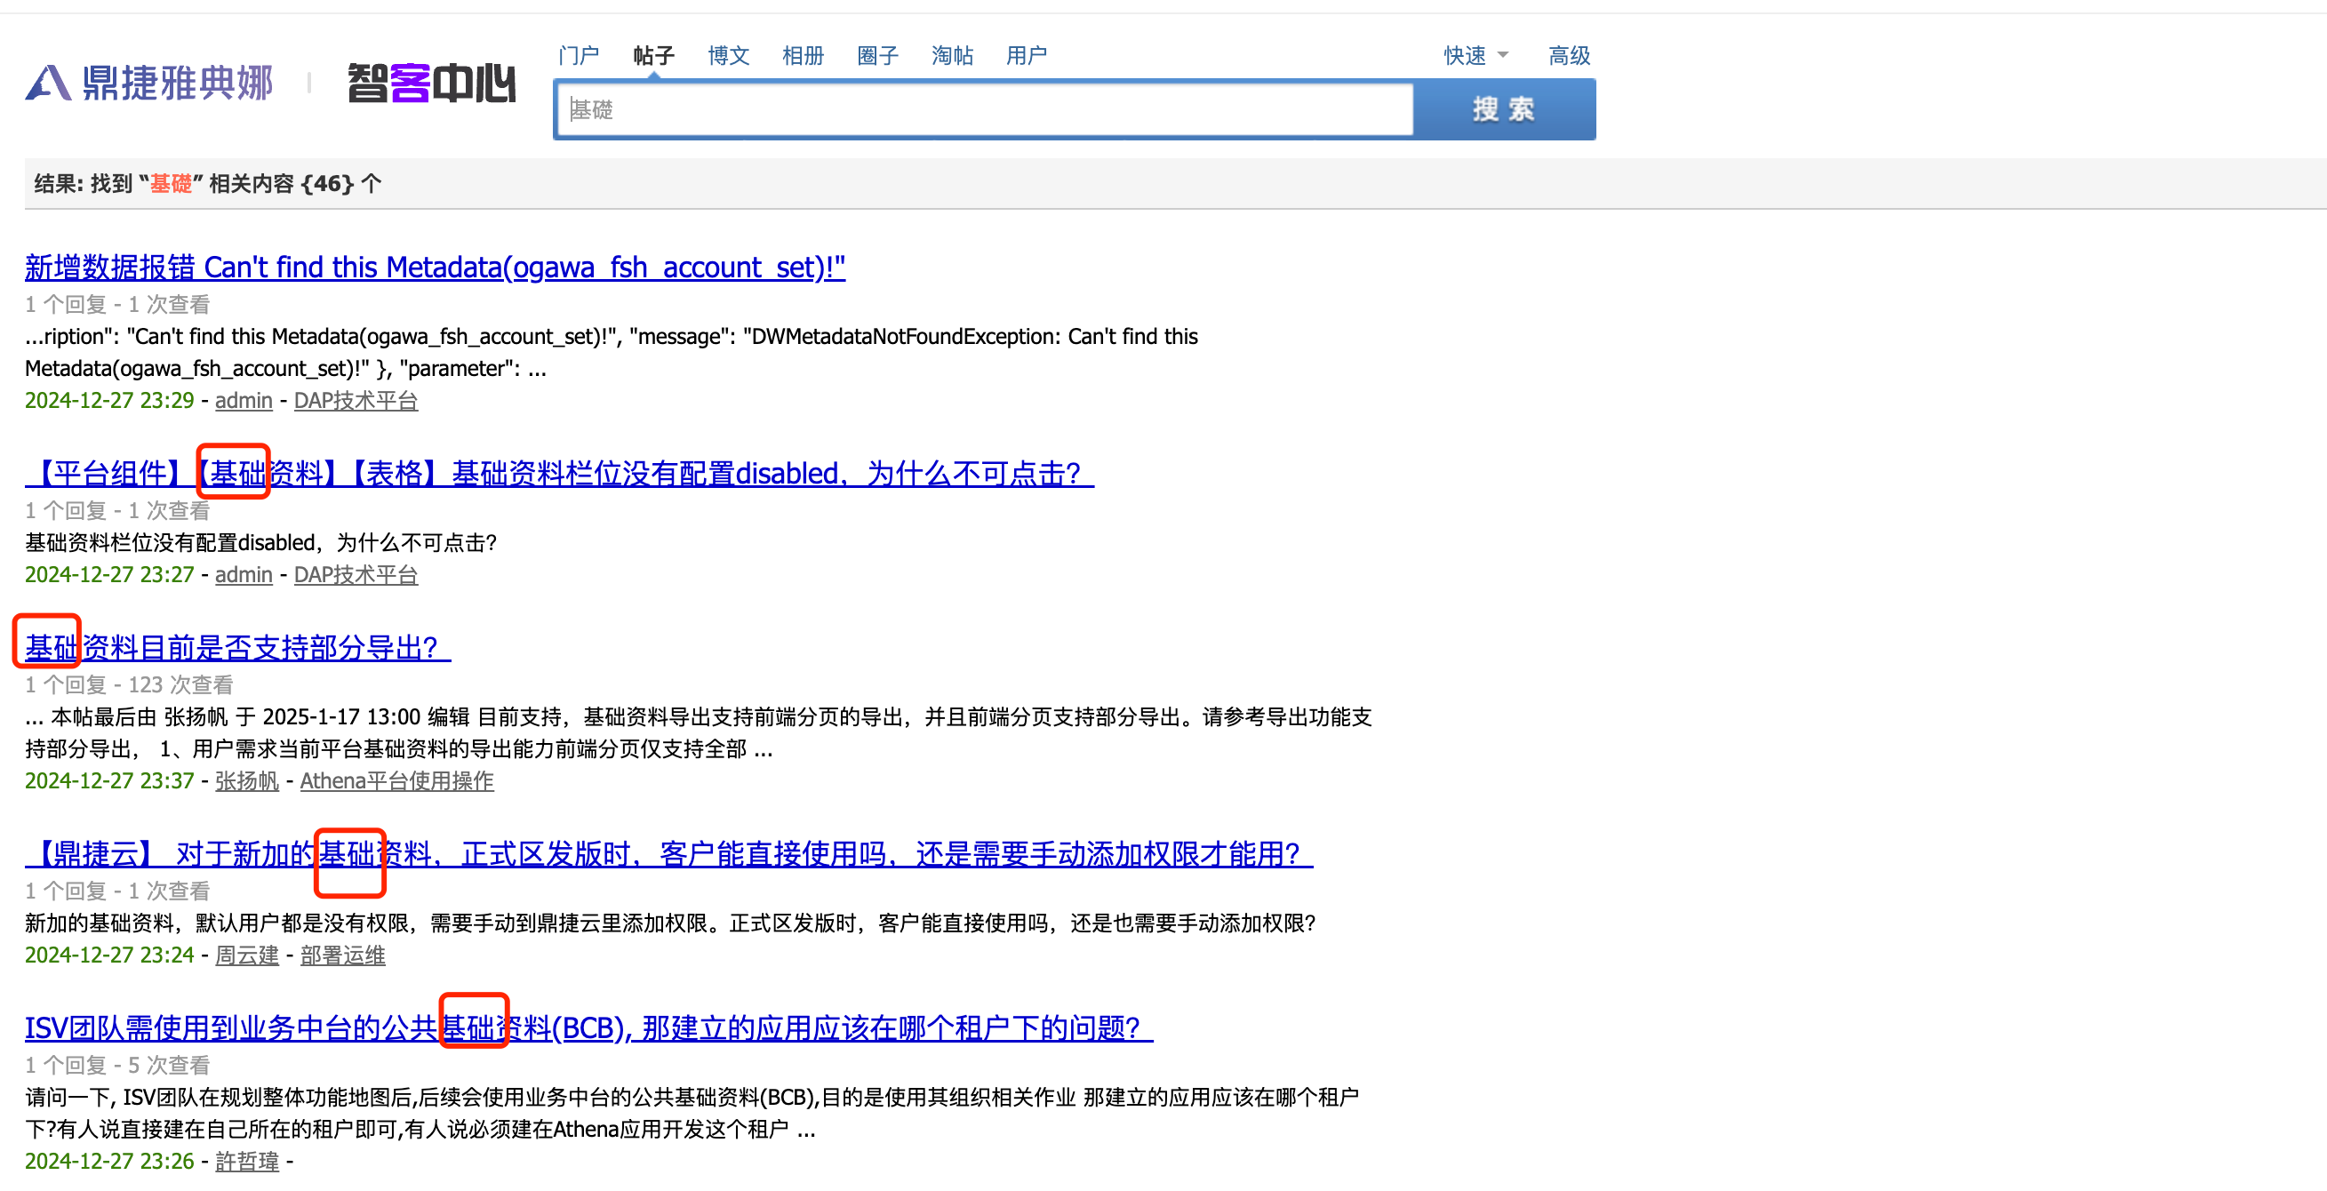
Task: Select the 圈子 tab
Action: pos(877,56)
